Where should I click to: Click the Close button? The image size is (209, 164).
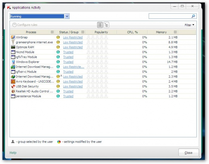pos(188,153)
